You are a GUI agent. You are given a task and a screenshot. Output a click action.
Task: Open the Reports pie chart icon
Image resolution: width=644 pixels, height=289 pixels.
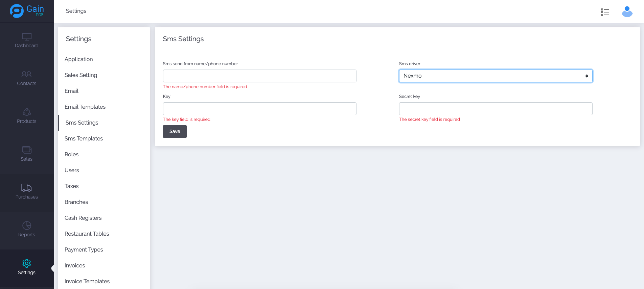coord(27,226)
